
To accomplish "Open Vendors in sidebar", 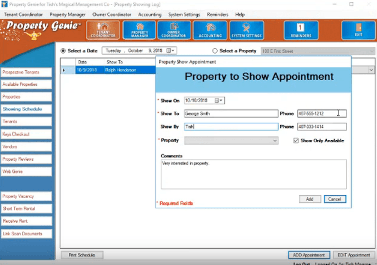I will tap(26, 147).
